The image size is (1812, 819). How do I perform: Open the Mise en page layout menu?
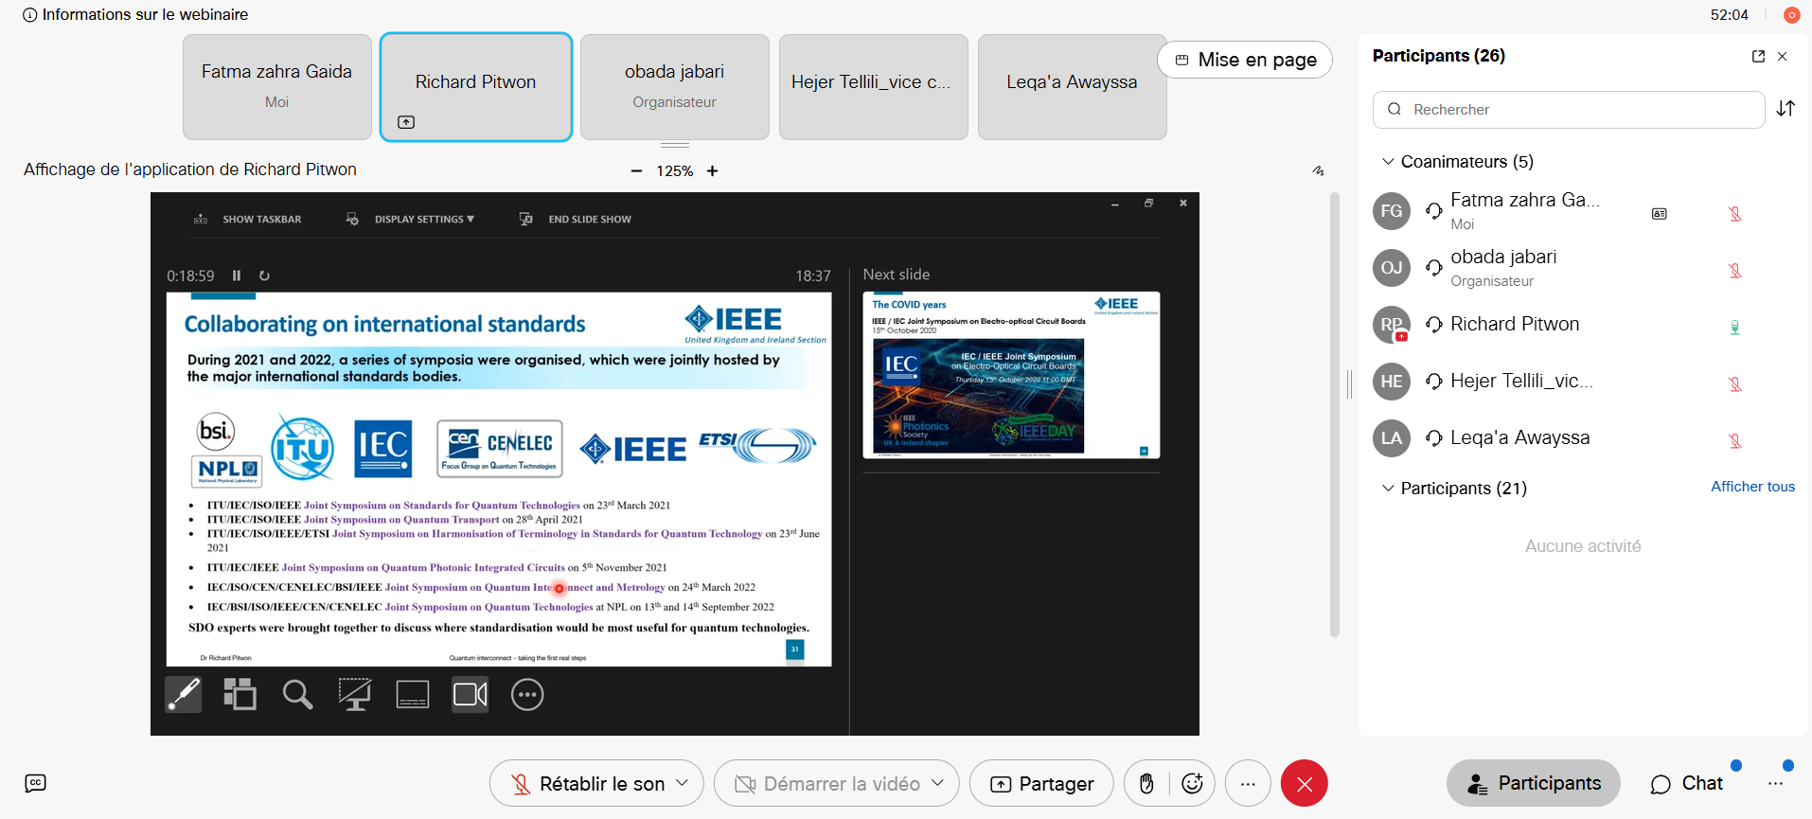click(x=1245, y=60)
